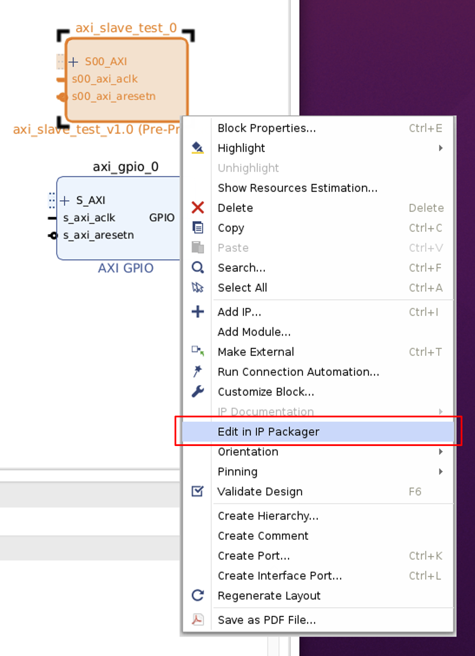Click the Add IP plus icon

pos(198,312)
